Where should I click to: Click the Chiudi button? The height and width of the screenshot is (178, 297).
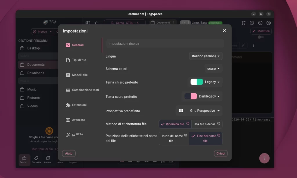(220, 153)
